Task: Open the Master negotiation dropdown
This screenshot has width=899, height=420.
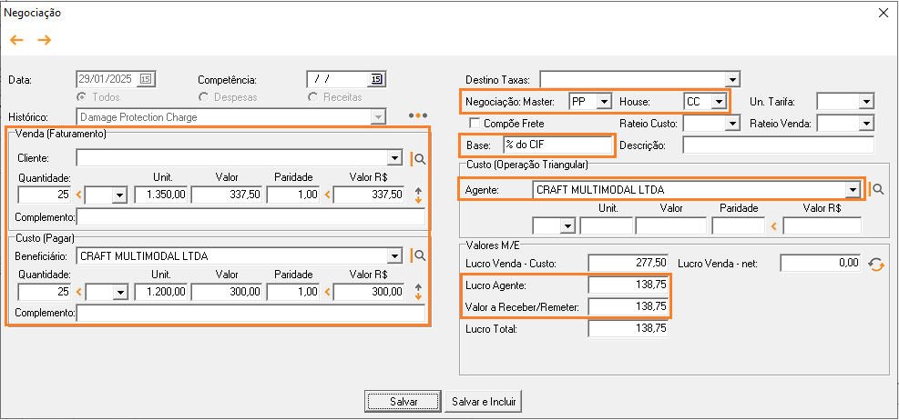Action: click(604, 102)
